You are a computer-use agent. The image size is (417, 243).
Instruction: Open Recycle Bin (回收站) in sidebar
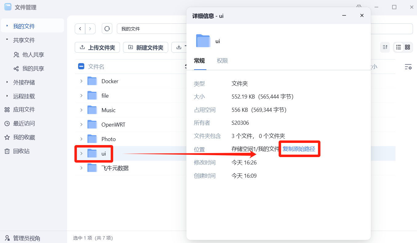click(21, 151)
